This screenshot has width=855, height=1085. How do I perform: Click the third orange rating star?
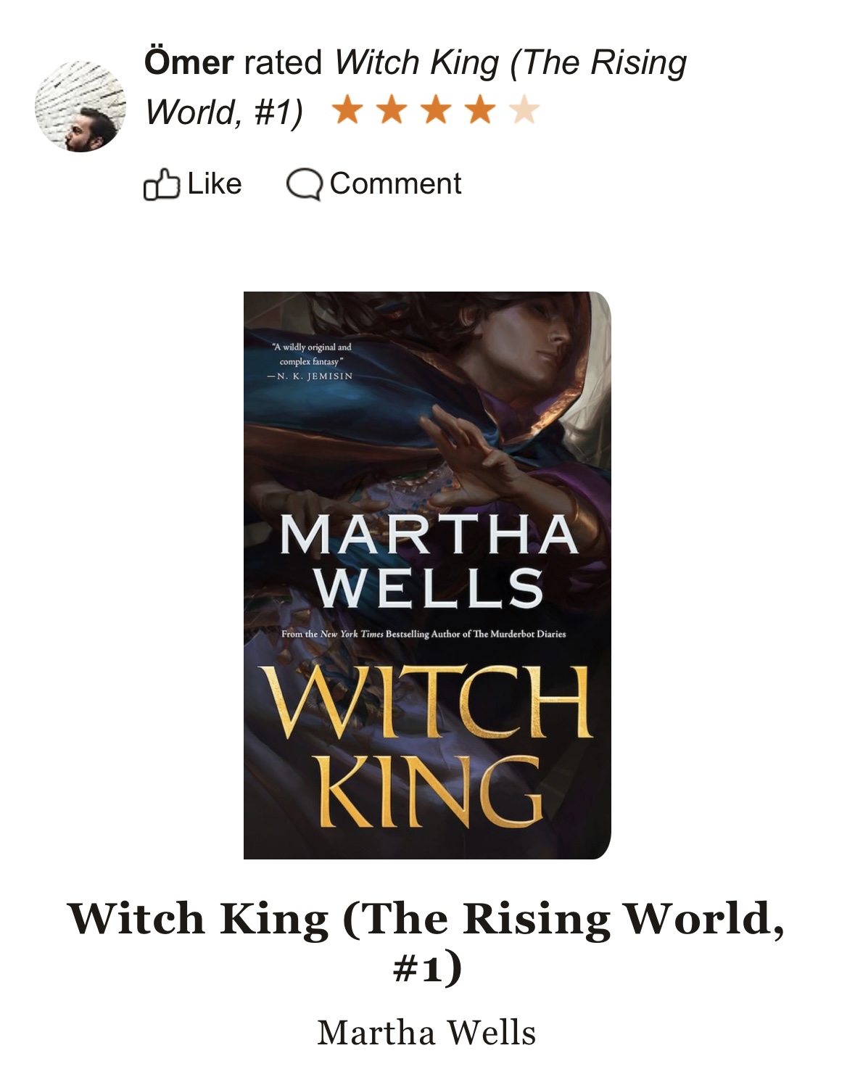tap(437, 111)
